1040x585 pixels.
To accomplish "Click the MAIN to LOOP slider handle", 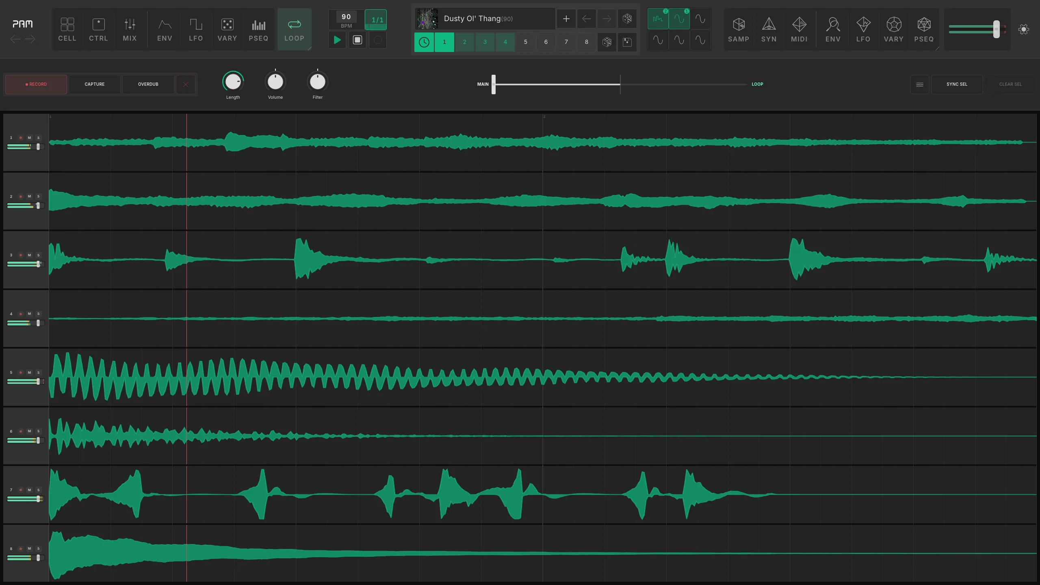I will (x=494, y=84).
